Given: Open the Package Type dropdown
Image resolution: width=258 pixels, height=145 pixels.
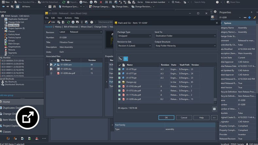Looking at the screenshot, I should point(134,36).
